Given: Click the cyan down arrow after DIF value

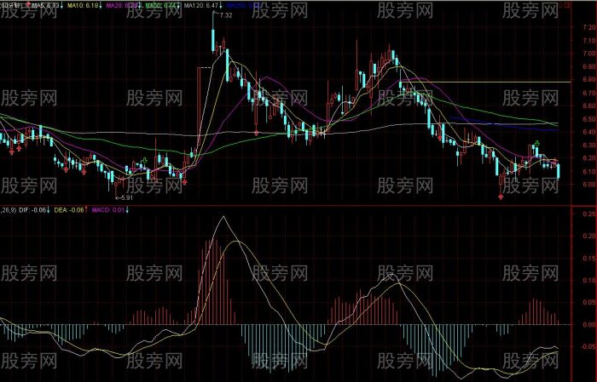Looking at the screenshot, I should [49, 209].
